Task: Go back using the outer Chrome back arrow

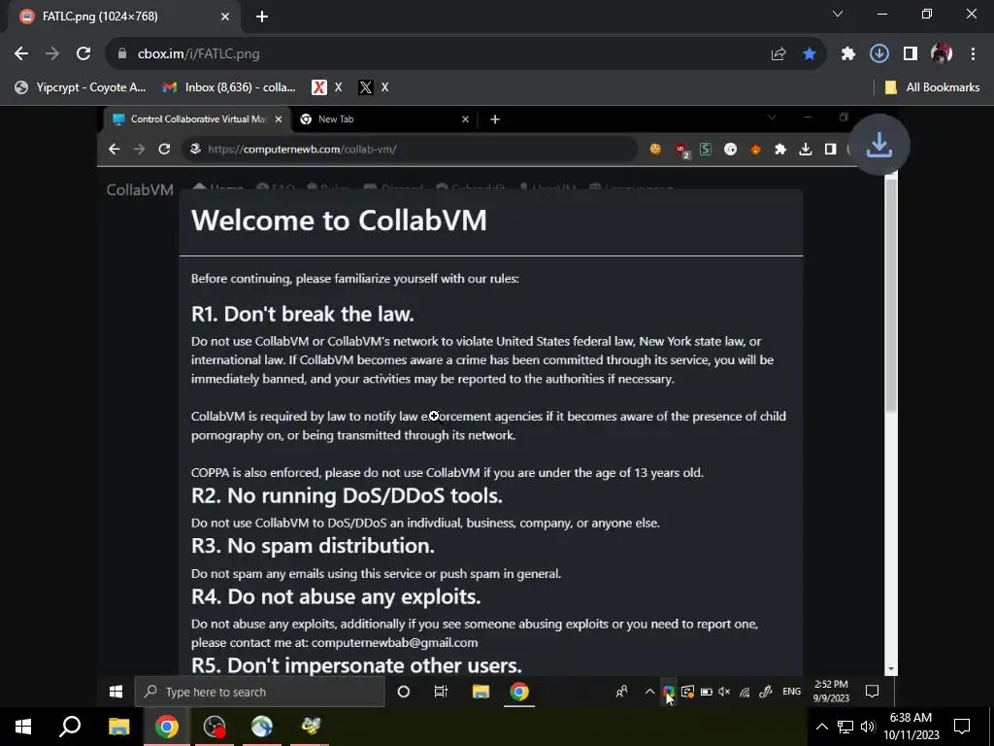Action: click(x=21, y=54)
